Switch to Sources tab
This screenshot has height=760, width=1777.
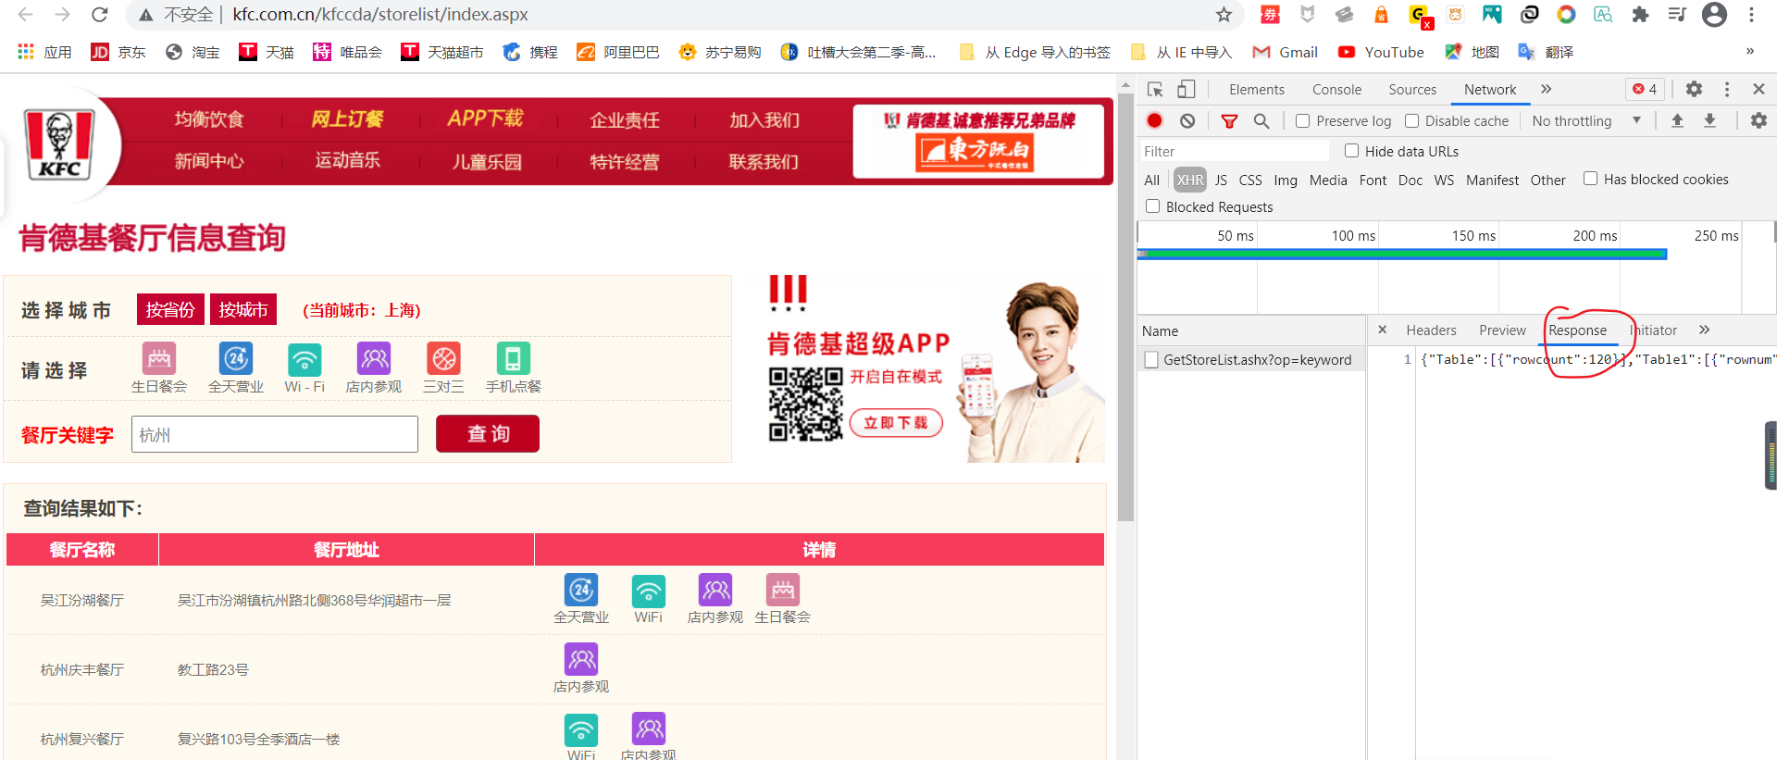(1412, 89)
